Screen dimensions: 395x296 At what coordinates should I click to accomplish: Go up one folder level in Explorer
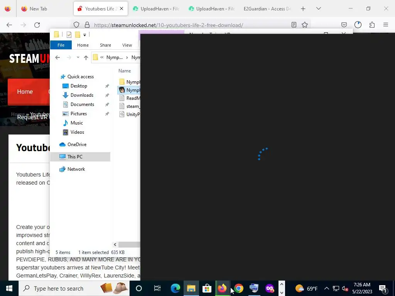pyautogui.click(x=86, y=58)
